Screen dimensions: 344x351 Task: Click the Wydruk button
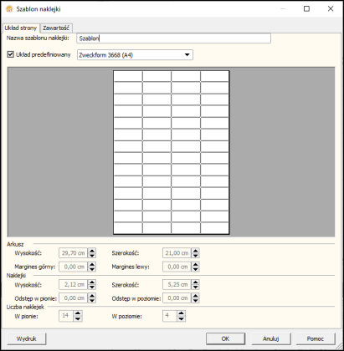click(x=27, y=338)
